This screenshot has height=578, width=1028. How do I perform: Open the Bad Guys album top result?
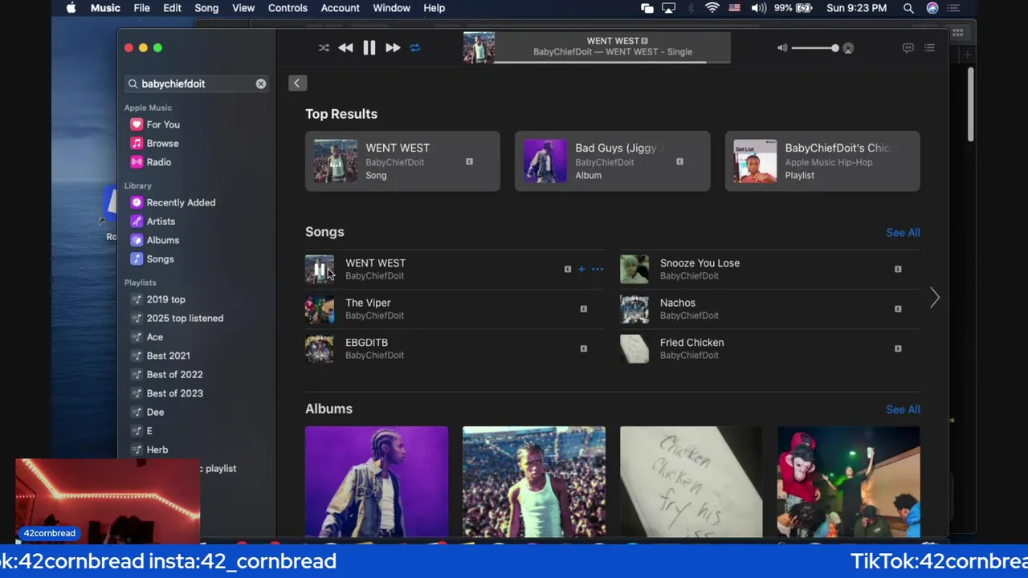[x=612, y=161]
